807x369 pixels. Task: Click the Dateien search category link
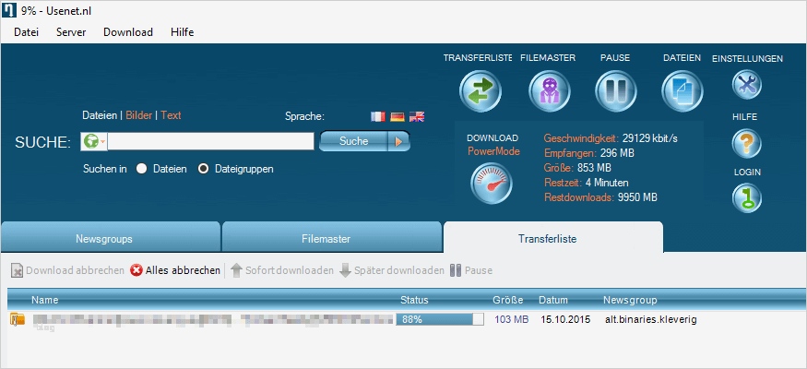click(x=100, y=115)
